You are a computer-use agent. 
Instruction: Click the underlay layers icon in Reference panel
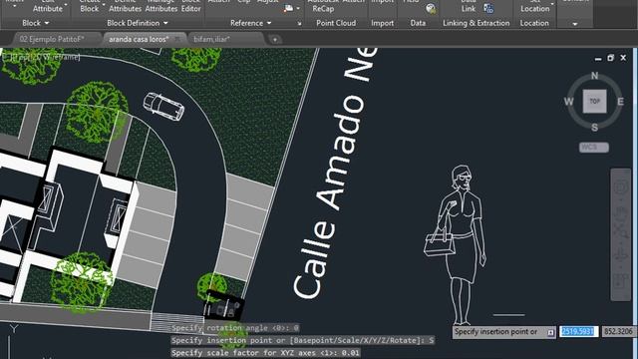tap(288, 8)
